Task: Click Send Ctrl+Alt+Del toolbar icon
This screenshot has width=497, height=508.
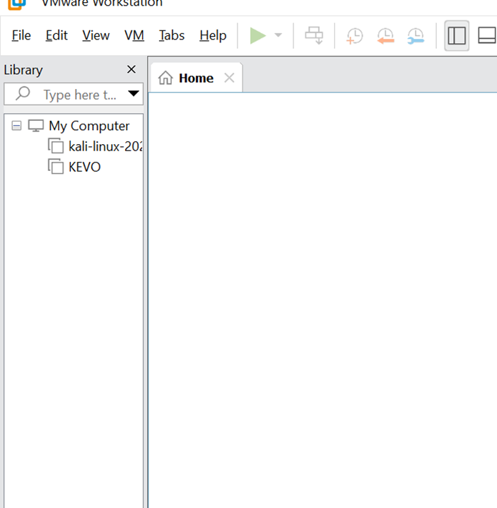Action: click(x=314, y=35)
